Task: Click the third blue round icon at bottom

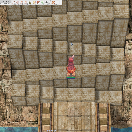Action: click(52, 131)
